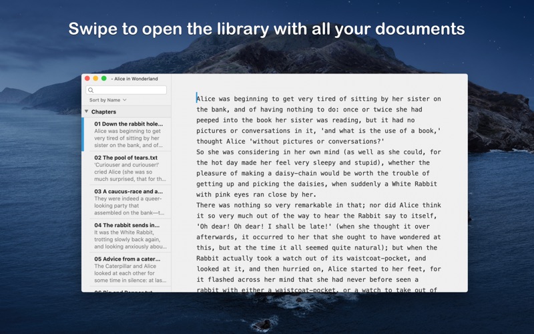Click line 'thought Alice 'without pictures or conversations?'
The height and width of the screenshot is (334, 534).
290,142
